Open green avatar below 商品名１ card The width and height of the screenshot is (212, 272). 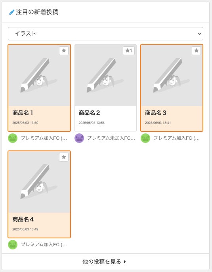point(13,138)
